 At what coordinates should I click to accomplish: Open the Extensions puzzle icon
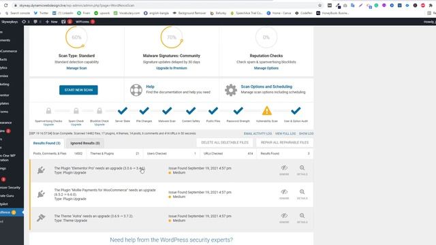click(x=431, y=5)
